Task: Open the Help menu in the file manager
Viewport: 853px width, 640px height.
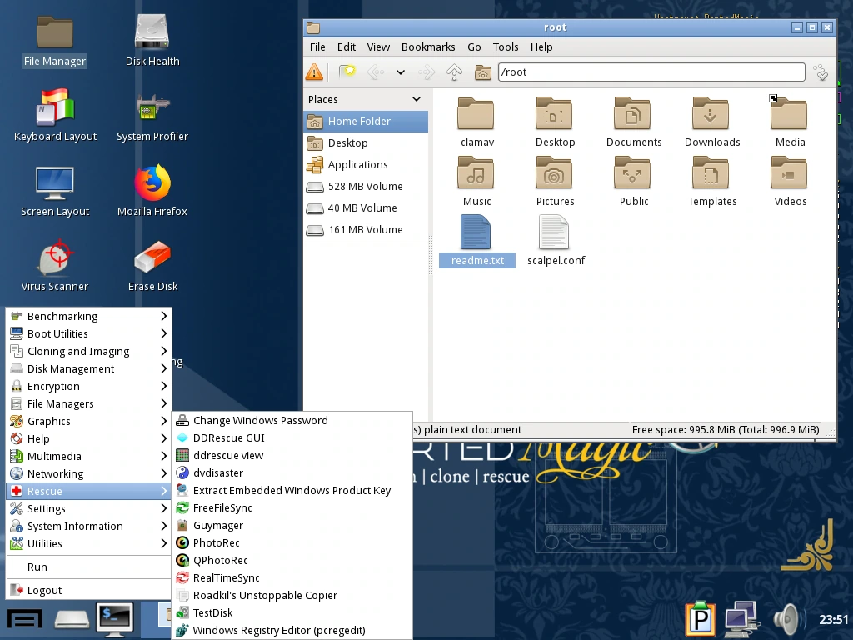Action: [x=541, y=47]
